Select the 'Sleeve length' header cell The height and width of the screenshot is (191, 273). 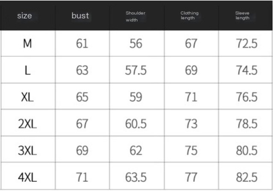pos(243,16)
